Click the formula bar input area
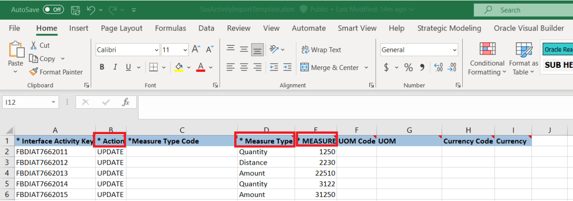573x201 pixels. [x=355, y=107]
